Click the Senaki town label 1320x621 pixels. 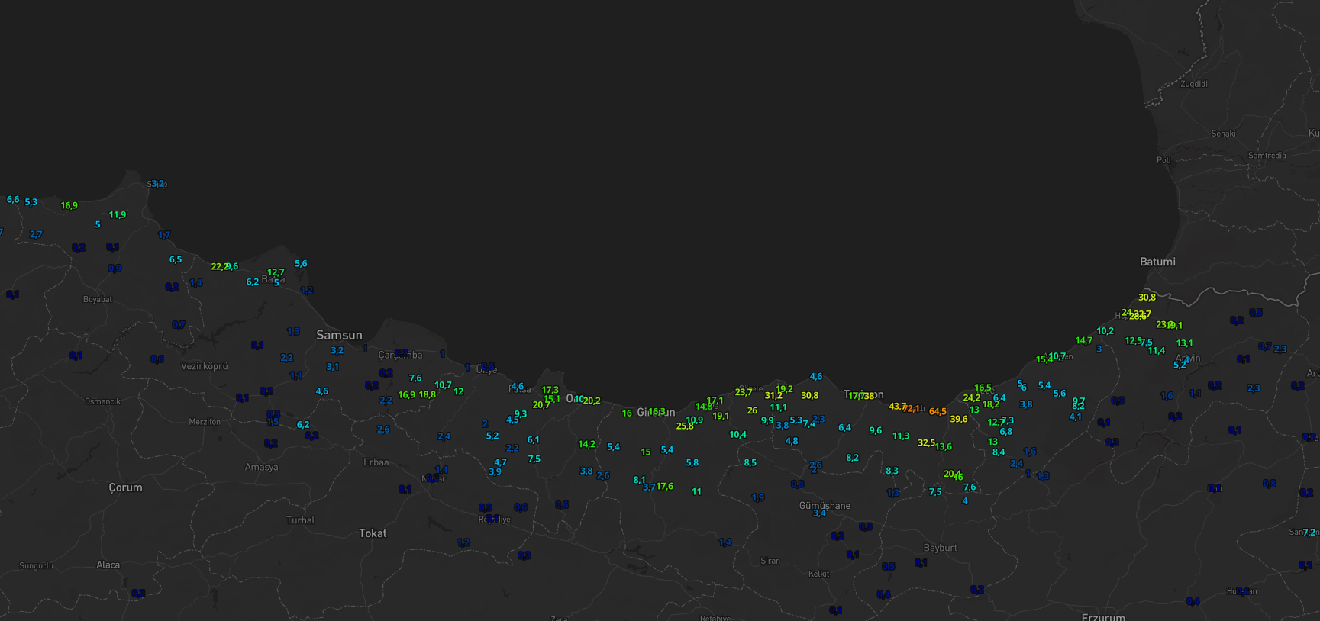click(x=1223, y=134)
